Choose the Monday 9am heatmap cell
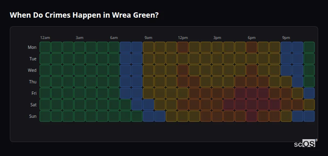Image resolution: width=328 pixels, height=156 pixels. 148,47
